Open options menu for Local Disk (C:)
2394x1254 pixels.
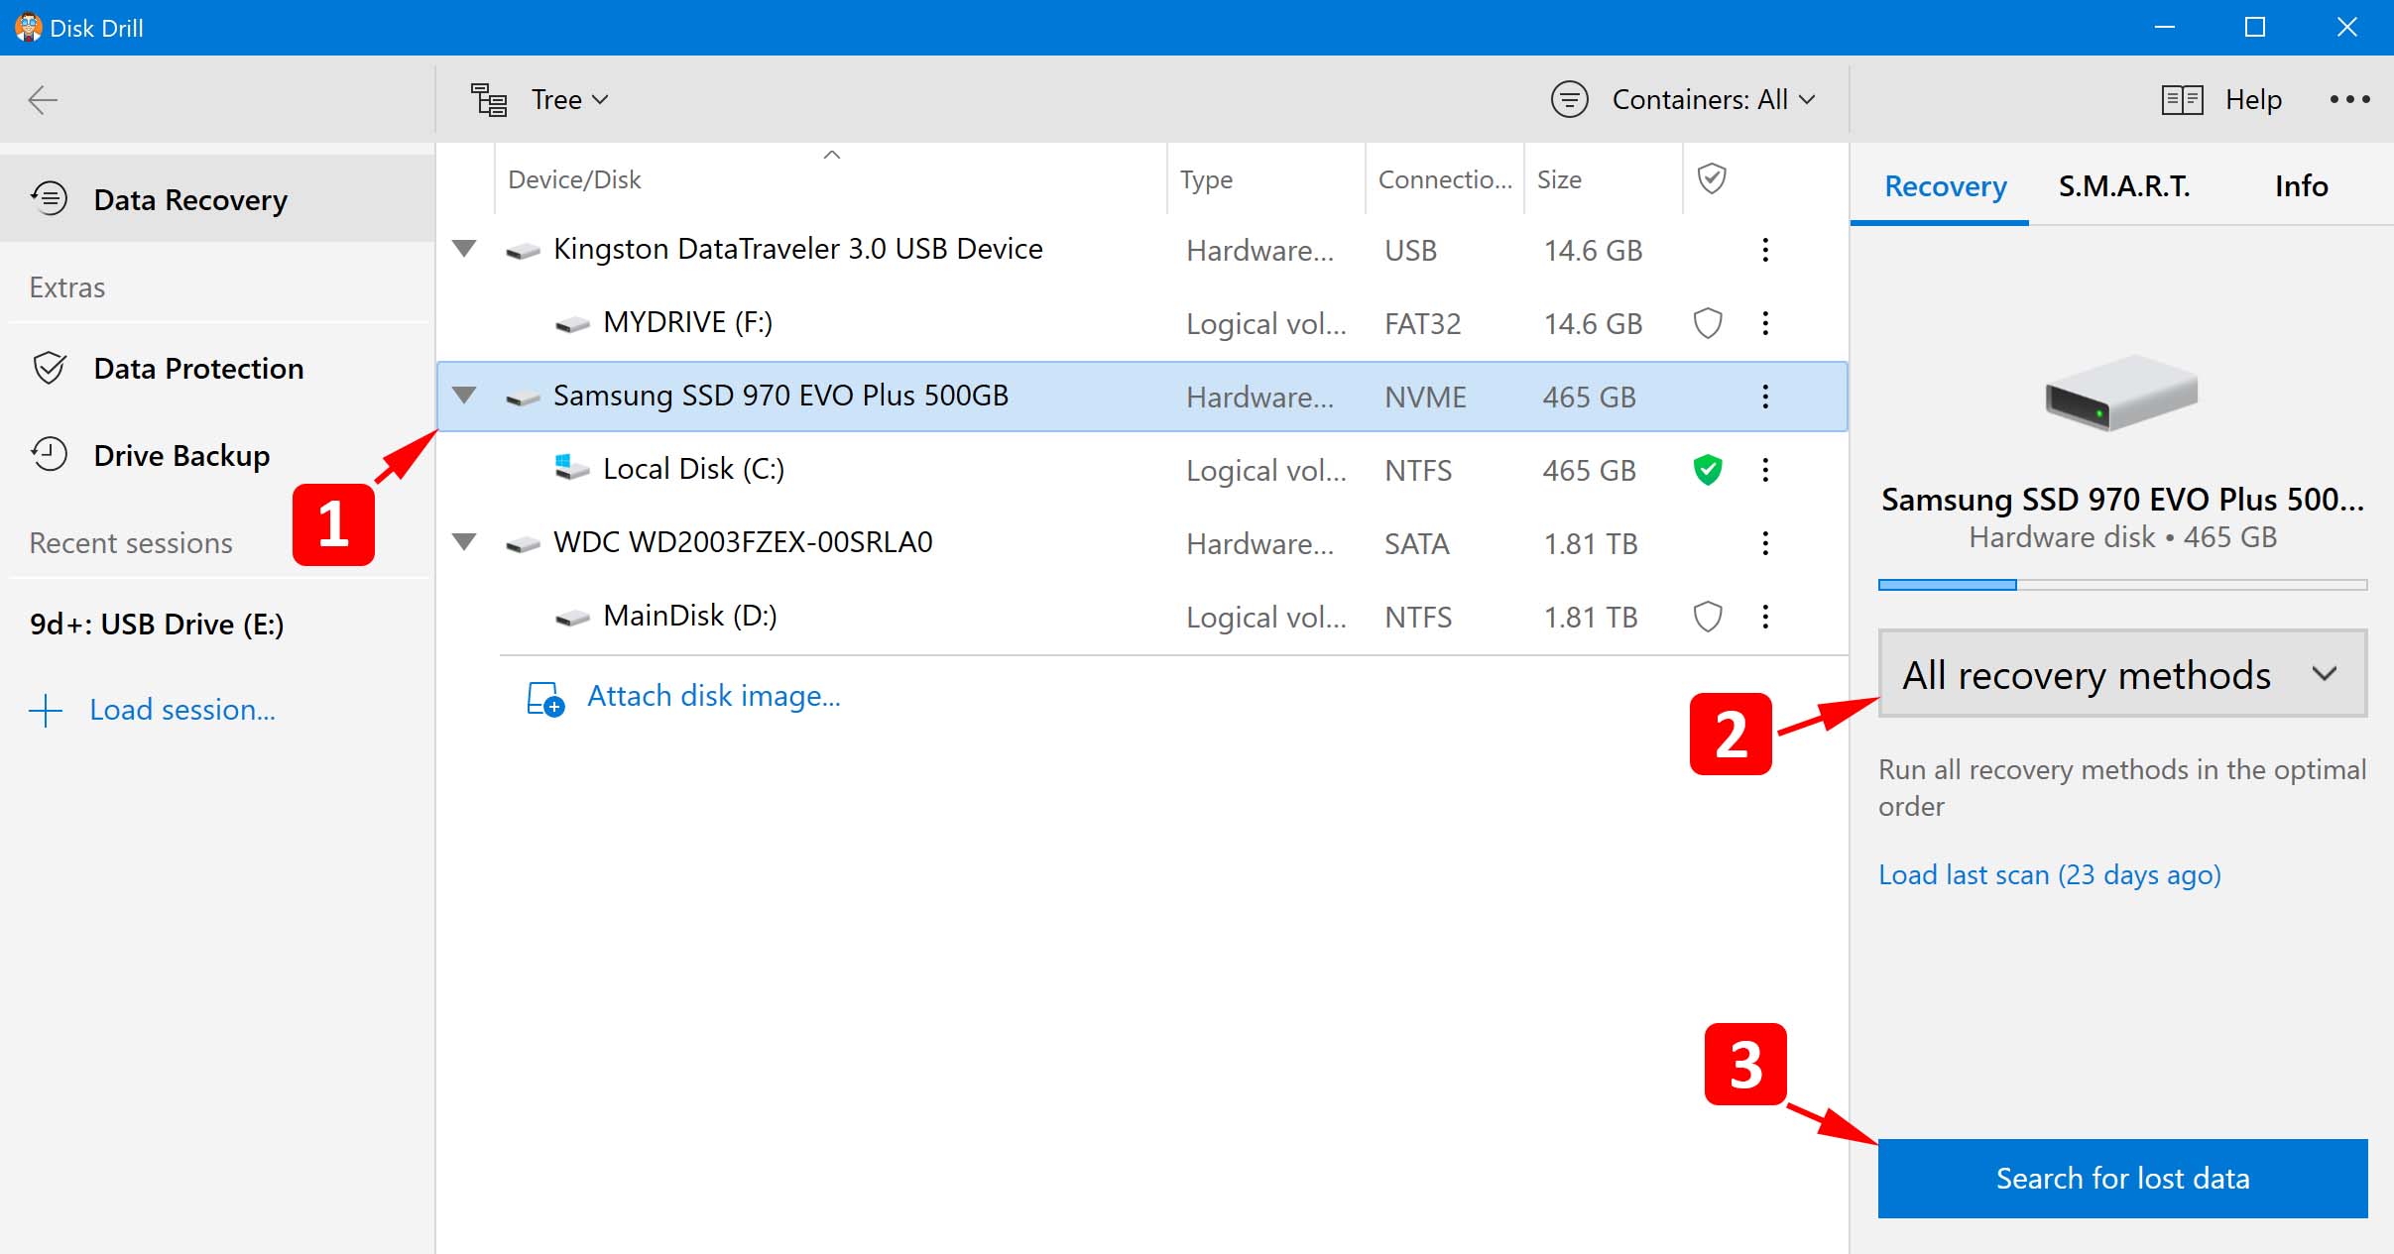[1765, 470]
